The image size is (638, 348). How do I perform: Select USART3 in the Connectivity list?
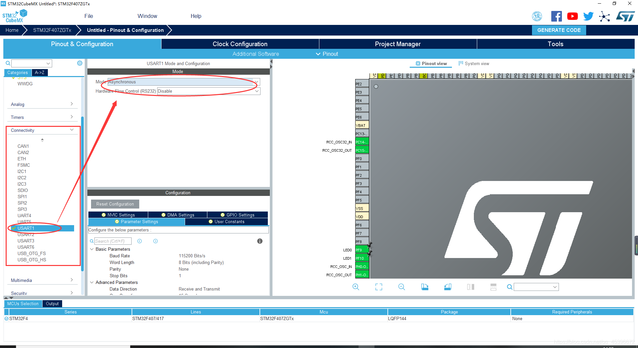pyautogui.click(x=26, y=241)
